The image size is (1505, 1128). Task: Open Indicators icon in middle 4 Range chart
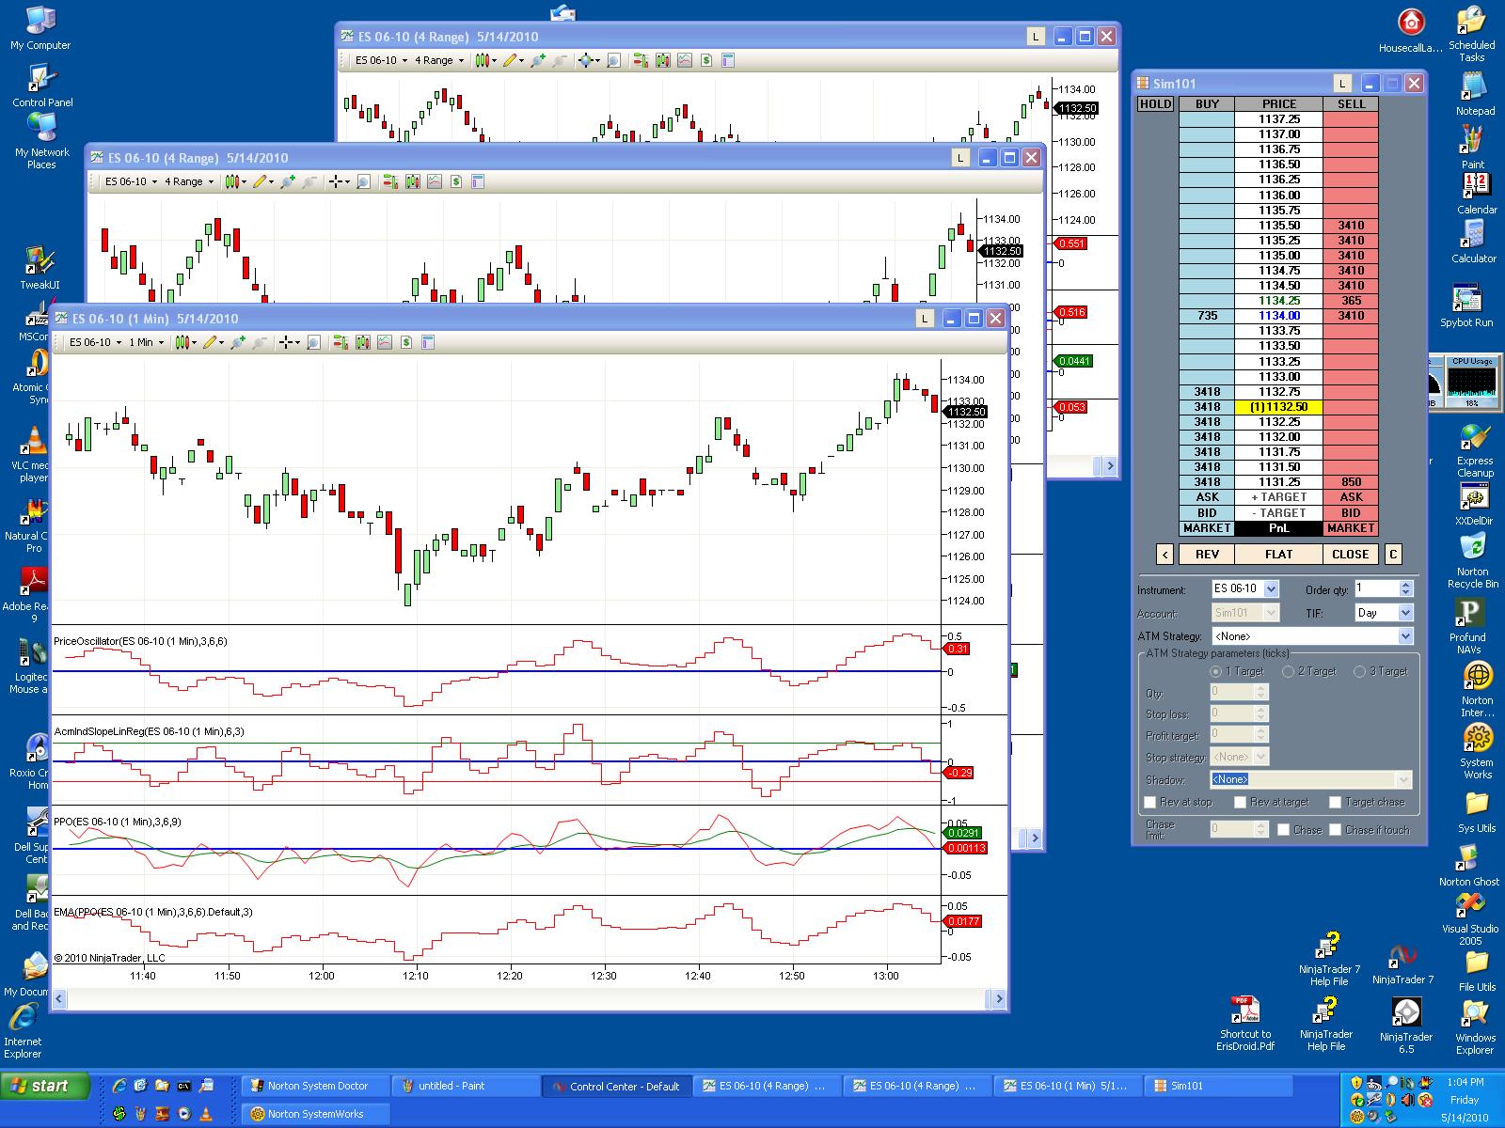tap(435, 182)
